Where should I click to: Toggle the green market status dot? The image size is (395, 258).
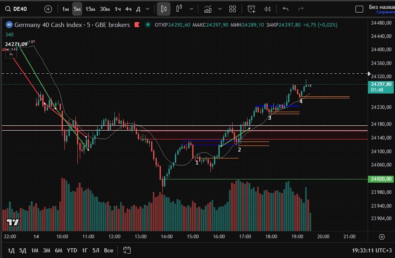(x=148, y=25)
